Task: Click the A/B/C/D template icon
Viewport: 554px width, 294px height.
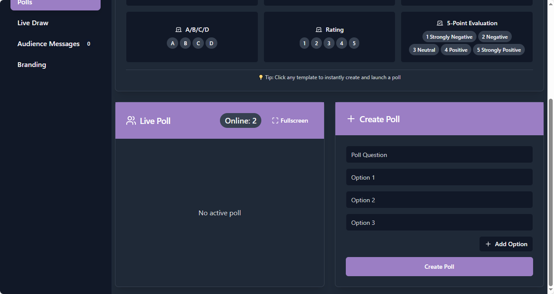Action: [178, 30]
